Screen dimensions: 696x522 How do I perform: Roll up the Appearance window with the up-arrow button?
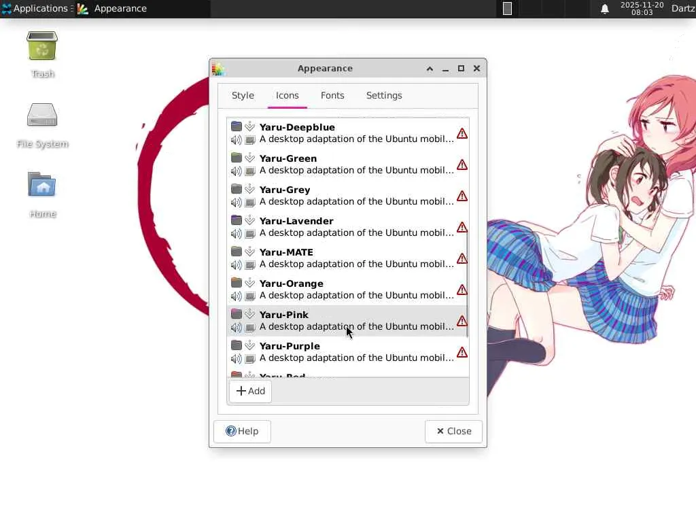[x=430, y=69]
